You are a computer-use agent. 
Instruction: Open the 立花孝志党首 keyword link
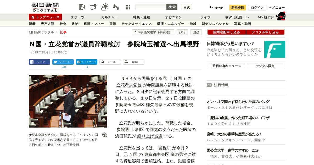click(x=129, y=85)
